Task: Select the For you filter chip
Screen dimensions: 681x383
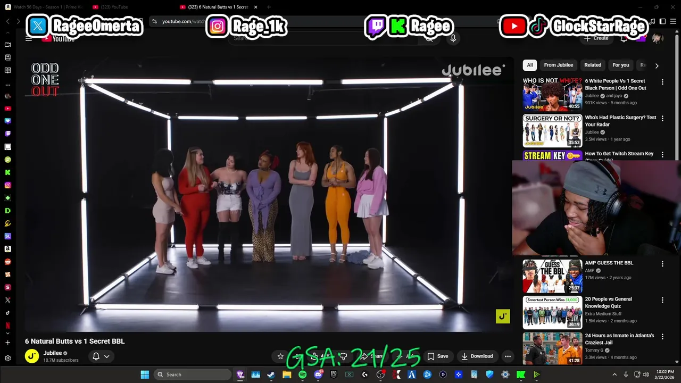Action: coord(621,65)
